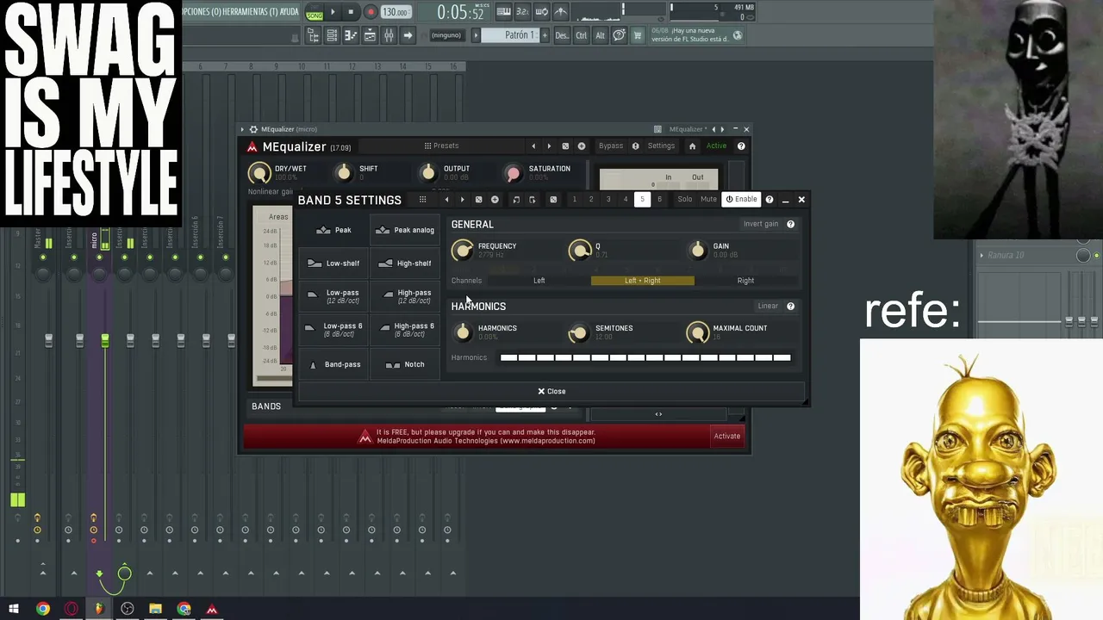Set channels to Left only

coord(539,281)
